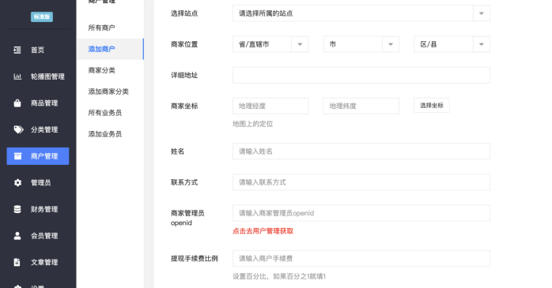The width and height of the screenshot is (552, 288).
Task: Select the 商户管理 menu item
Action: [38, 156]
